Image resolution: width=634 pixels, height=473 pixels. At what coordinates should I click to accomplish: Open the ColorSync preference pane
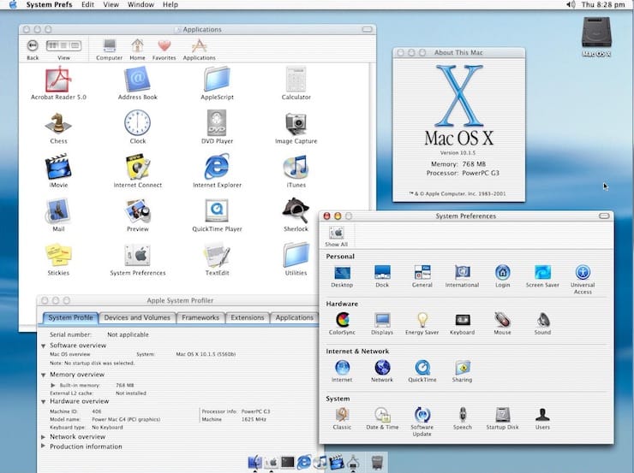342,320
